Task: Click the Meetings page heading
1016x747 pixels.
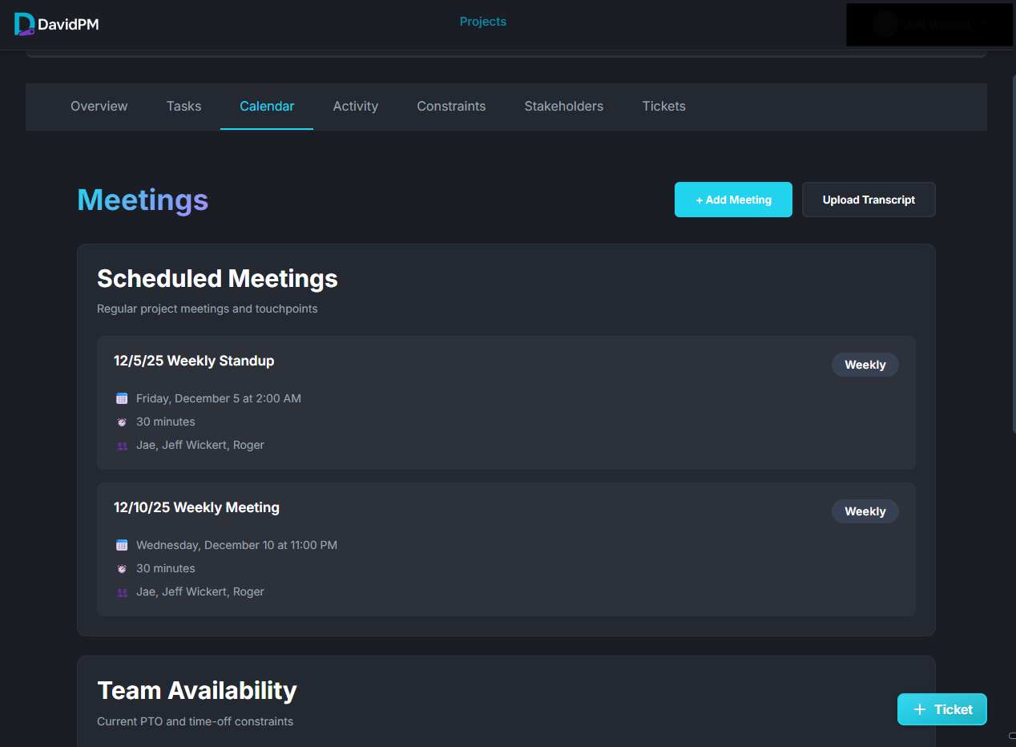Action: (143, 200)
